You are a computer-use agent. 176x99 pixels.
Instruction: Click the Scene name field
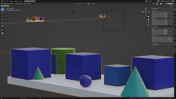152,1
